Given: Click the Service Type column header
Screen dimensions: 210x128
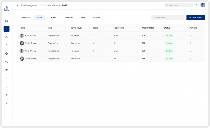Looking at the screenshot, I should click(x=77, y=28).
